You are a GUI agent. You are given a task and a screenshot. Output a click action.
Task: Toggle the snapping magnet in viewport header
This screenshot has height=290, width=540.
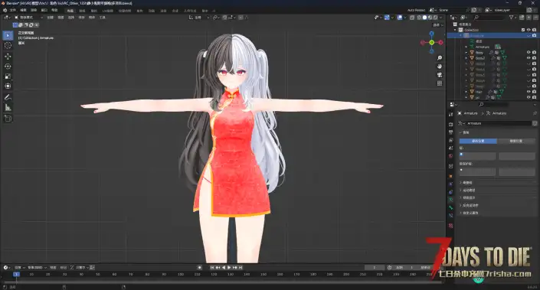(225, 17)
